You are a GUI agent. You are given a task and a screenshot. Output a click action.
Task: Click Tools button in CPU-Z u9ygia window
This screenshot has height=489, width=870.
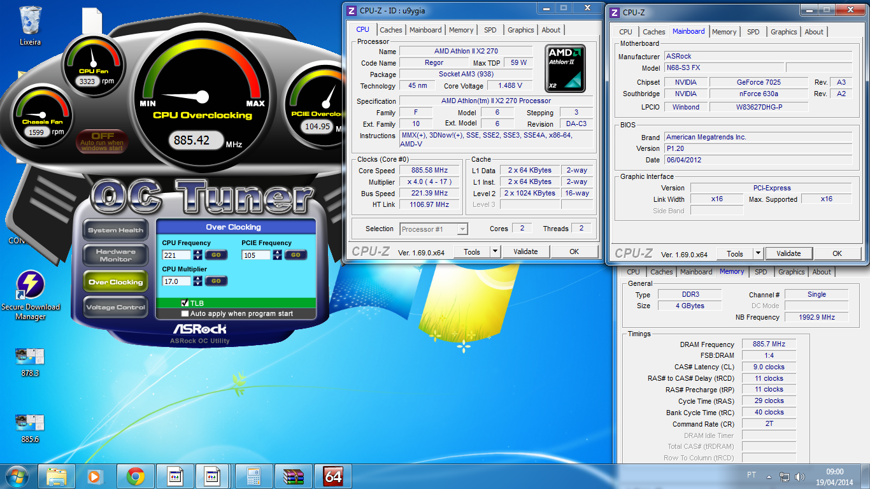pyautogui.click(x=472, y=252)
